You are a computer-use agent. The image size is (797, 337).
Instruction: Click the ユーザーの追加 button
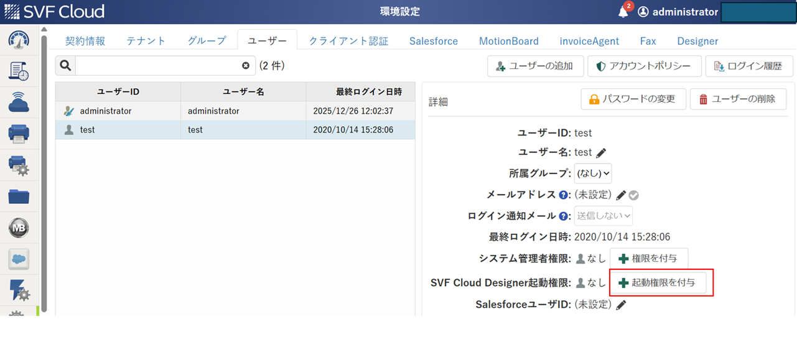coord(534,66)
